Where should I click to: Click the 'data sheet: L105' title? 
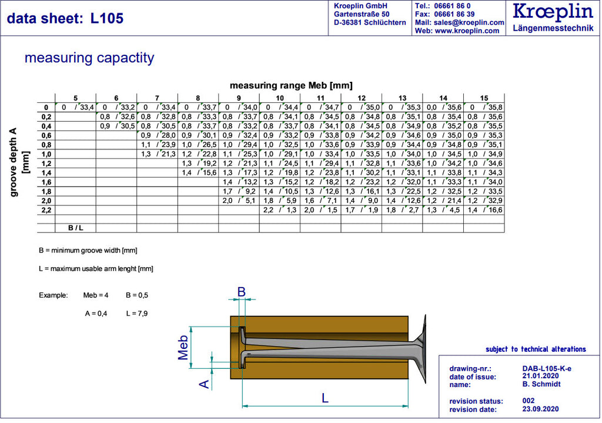(65, 18)
